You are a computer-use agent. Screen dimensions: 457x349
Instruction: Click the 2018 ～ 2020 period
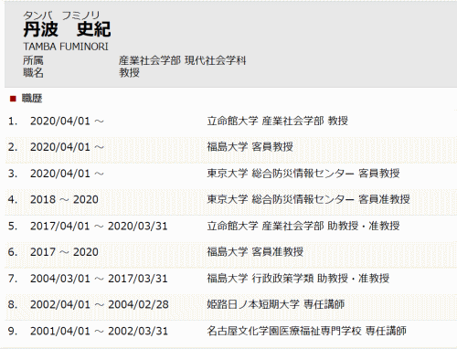click(x=64, y=200)
